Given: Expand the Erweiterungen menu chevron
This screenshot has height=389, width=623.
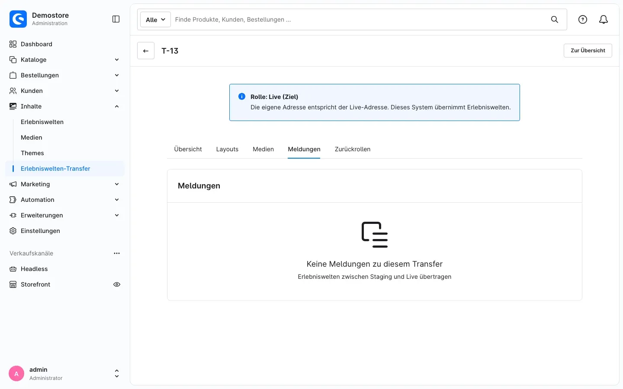Looking at the screenshot, I should tap(117, 215).
